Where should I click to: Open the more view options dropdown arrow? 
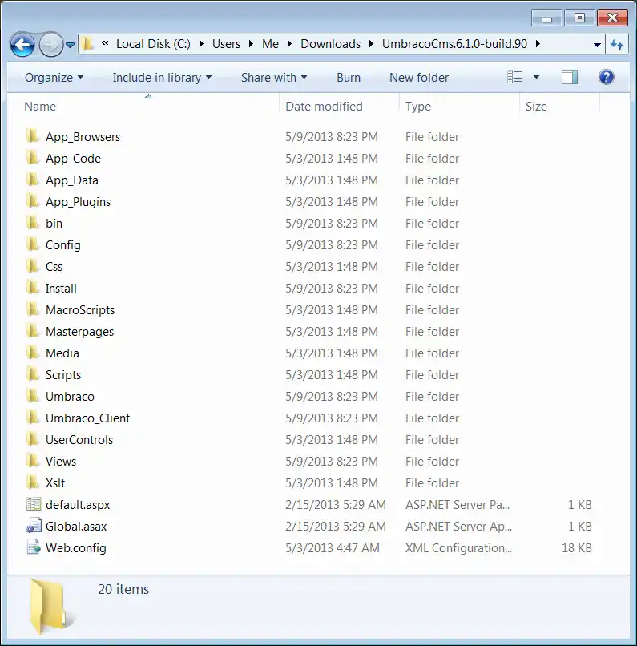[536, 77]
